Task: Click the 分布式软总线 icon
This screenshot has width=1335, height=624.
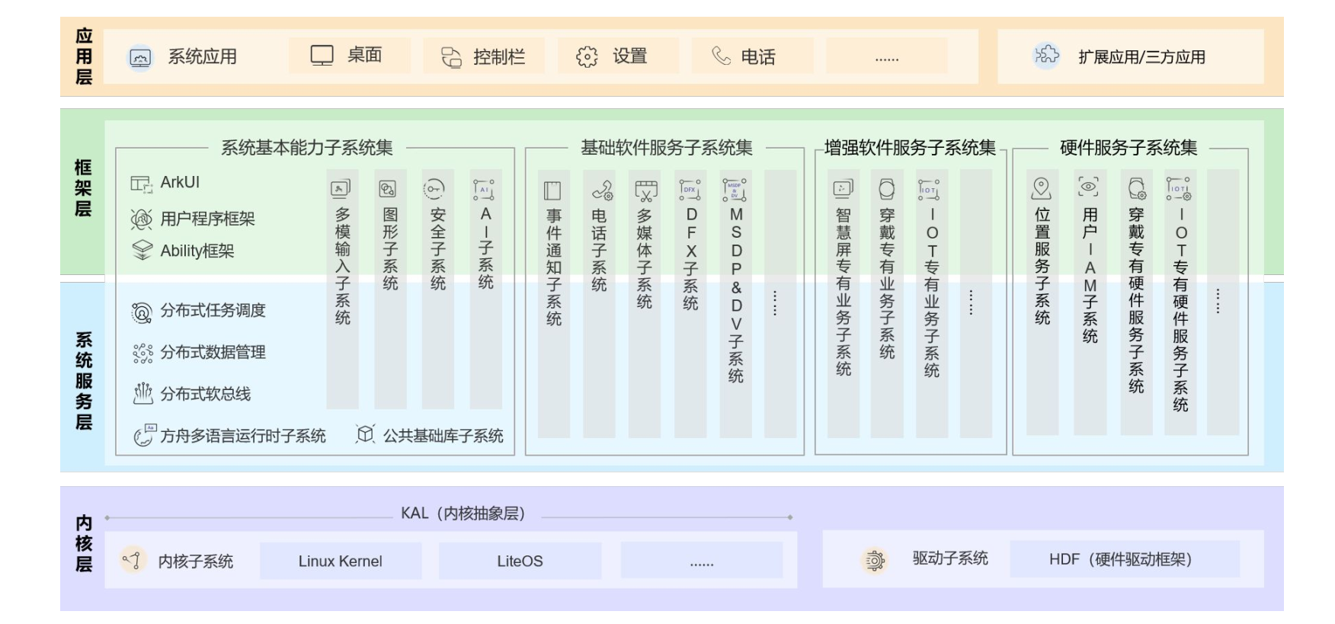Action: click(x=142, y=393)
